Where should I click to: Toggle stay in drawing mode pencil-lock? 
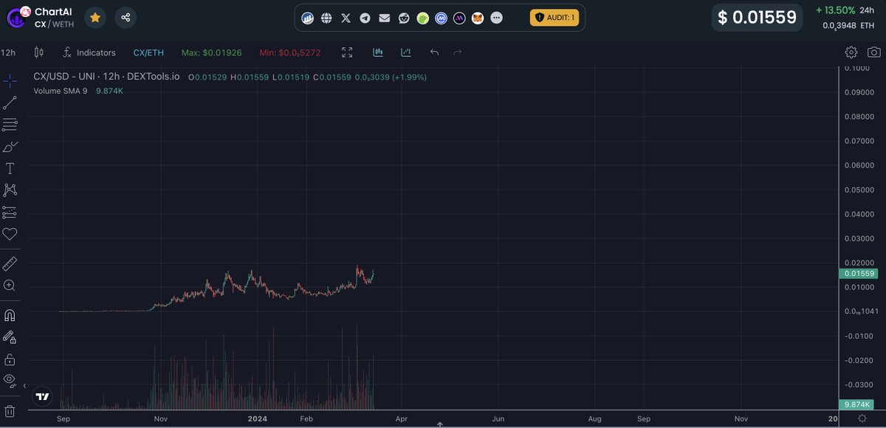click(10, 336)
